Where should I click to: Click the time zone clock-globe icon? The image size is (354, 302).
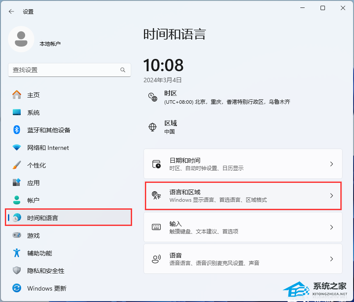(153, 97)
